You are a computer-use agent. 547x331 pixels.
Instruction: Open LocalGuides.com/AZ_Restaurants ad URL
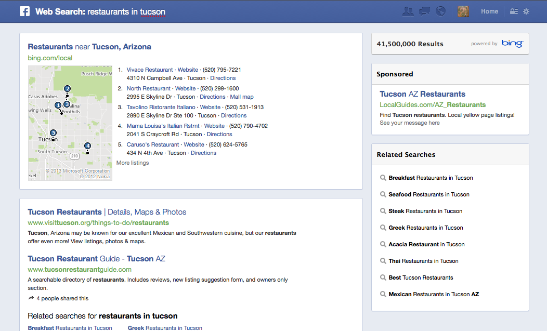[x=433, y=104]
